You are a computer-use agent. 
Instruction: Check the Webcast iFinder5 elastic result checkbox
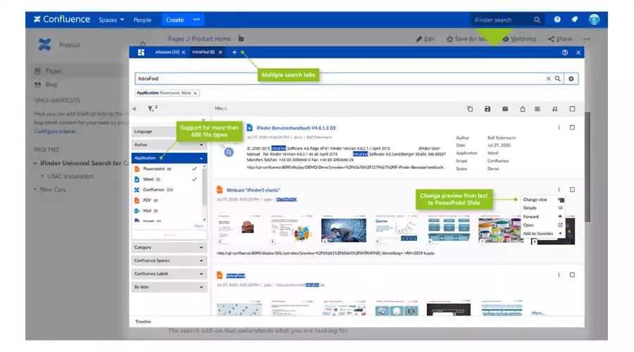572,189
